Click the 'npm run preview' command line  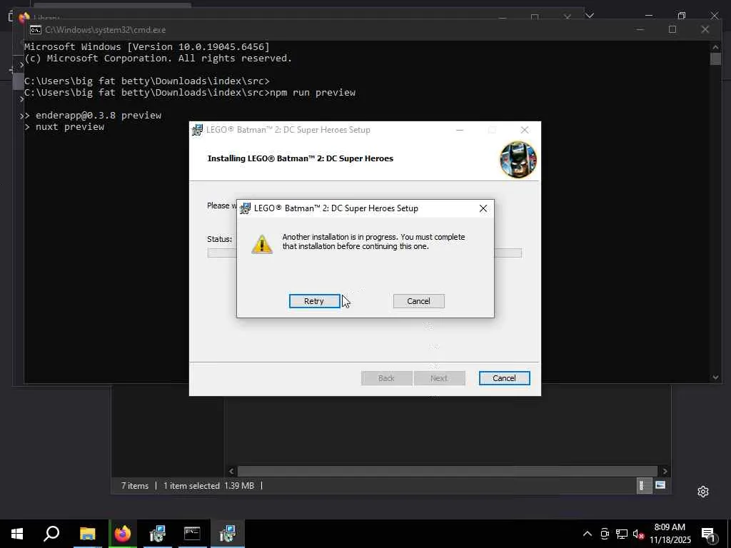point(190,92)
